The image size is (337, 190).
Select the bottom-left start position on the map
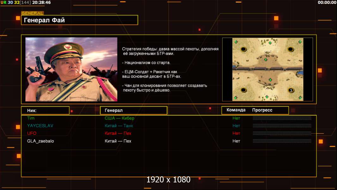(x=243, y=90)
